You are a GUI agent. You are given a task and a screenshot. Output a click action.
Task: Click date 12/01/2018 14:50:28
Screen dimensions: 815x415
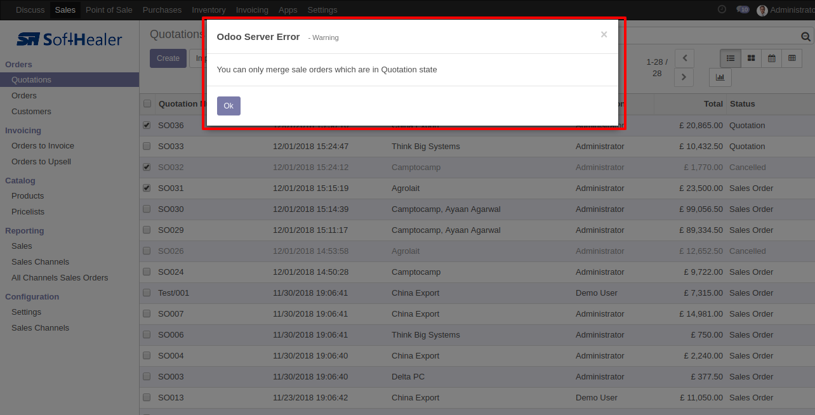[x=310, y=272]
